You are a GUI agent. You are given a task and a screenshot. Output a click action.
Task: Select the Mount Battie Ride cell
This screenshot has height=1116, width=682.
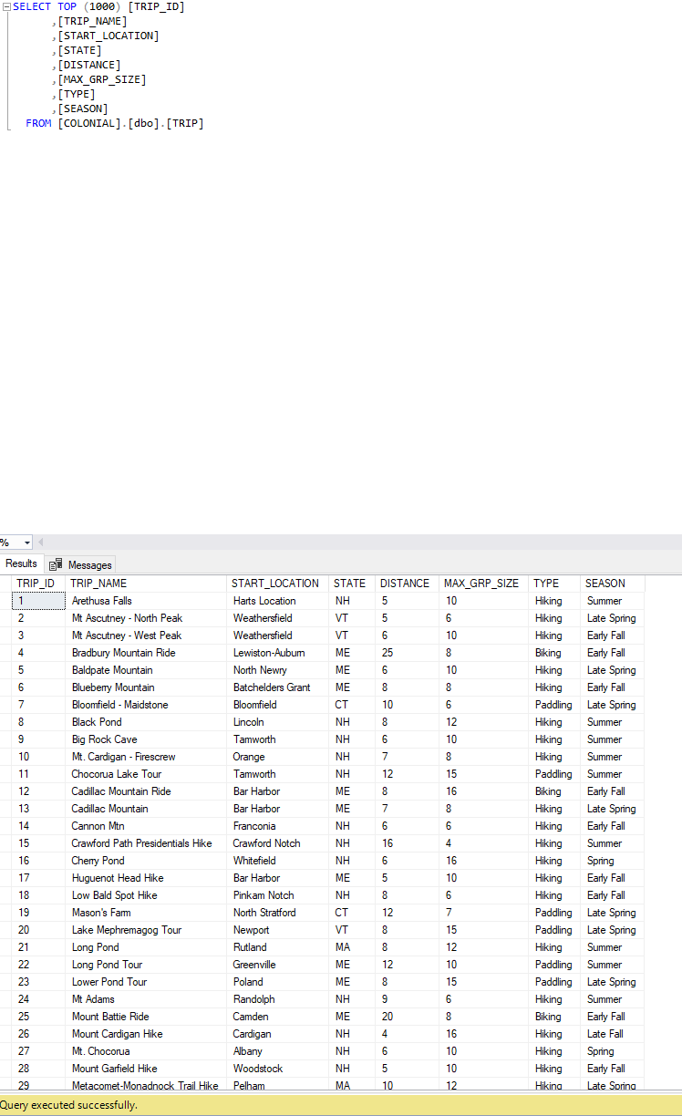[x=147, y=1017]
